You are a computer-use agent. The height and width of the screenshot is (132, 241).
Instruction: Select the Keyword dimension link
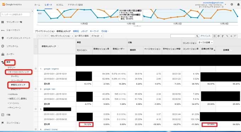coord(94,31)
